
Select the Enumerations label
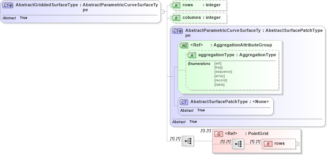(x=199, y=64)
